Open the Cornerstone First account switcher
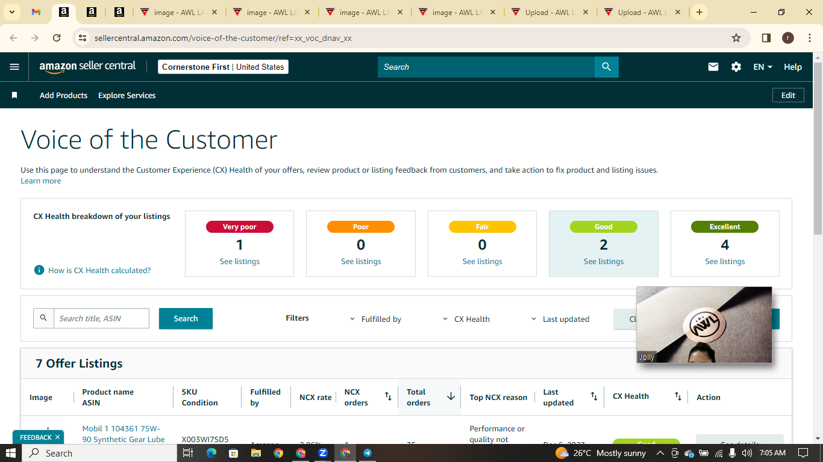The width and height of the screenshot is (823, 462). tap(223, 67)
